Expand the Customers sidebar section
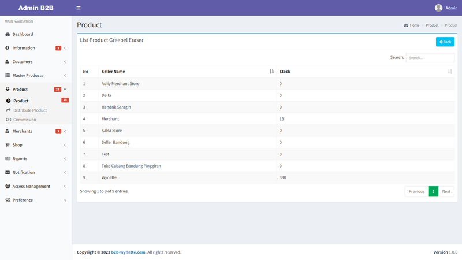 pos(36,62)
